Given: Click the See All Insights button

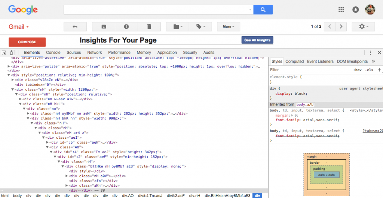Looking at the screenshot, I should click(257, 40).
